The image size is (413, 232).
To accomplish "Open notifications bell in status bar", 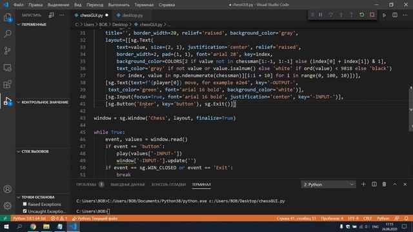I will 406,218.
